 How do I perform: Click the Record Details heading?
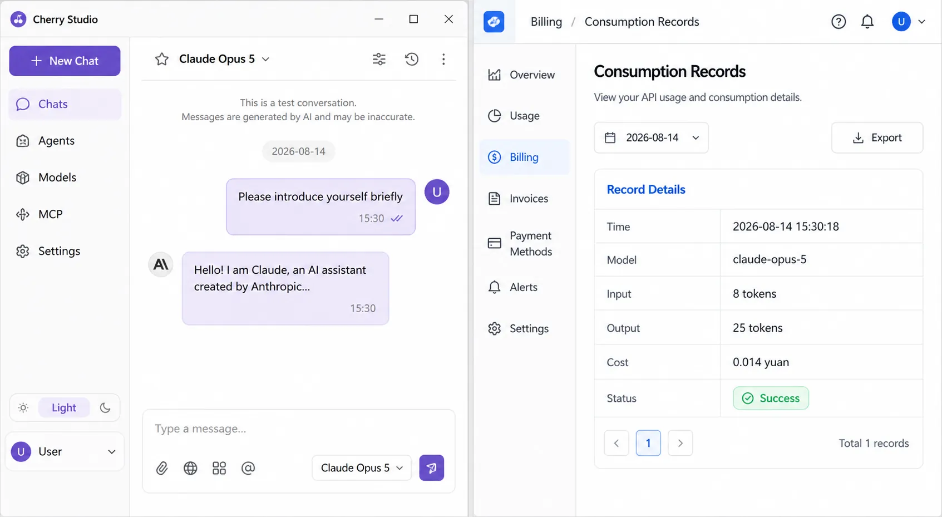646,189
